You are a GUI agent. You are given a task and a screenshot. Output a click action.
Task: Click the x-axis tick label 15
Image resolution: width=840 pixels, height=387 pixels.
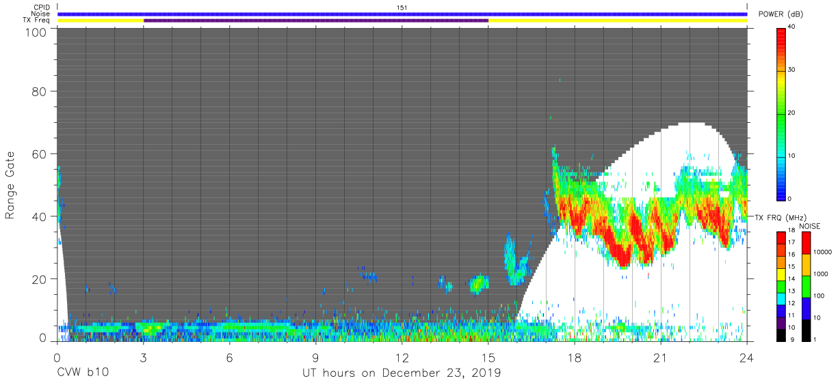[x=488, y=358]
